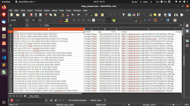Align text right
Screen dimensions: 190x106
(83, 20)
